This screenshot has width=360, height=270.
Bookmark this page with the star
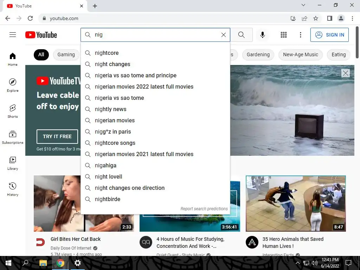tap(316, 18)
